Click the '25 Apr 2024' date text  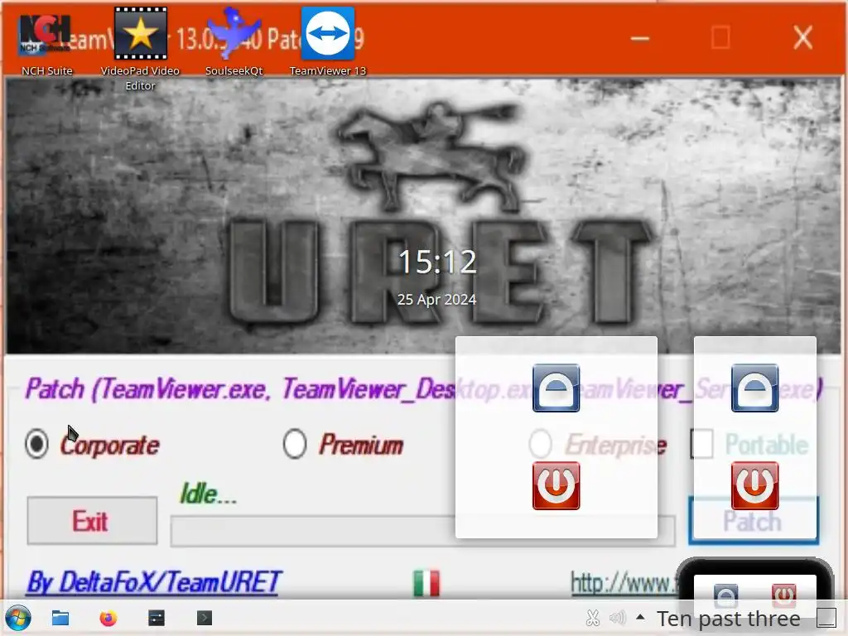(x=437, y=300)
